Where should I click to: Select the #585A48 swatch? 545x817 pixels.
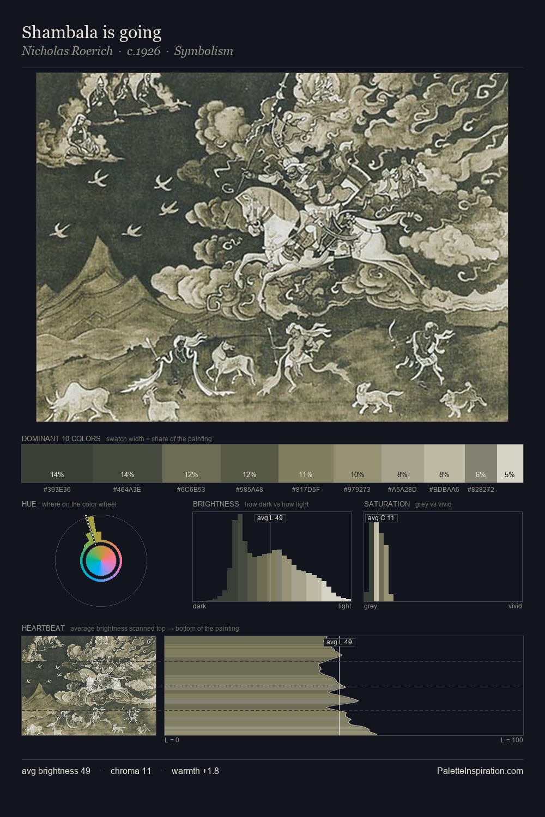click(250, 464)
